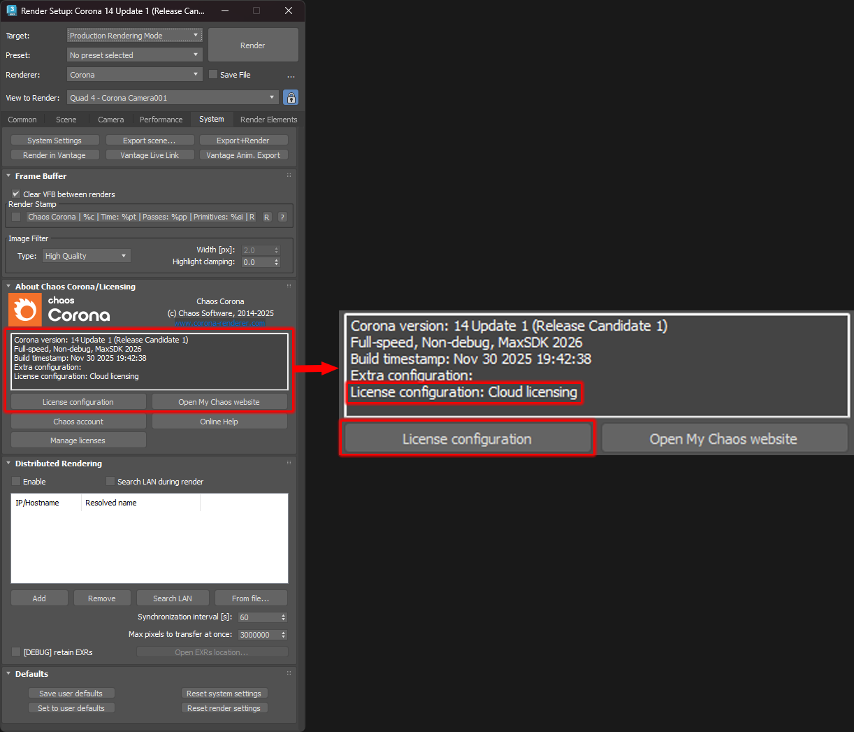Click the three-dots button next to Save File
The image size is (854, 732).
(x=291, y=76)
